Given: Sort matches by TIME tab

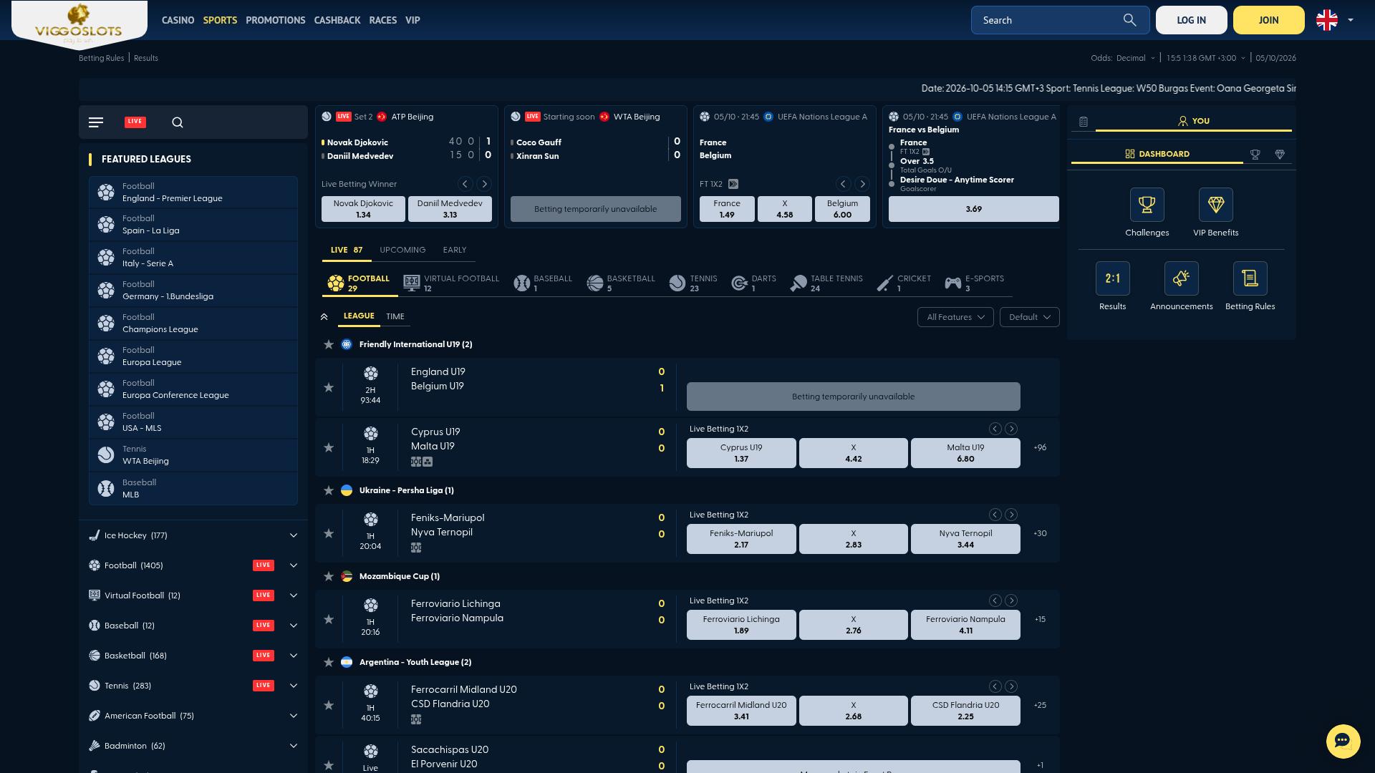Looking at the screenshot, I should click(x=395, y=316).
